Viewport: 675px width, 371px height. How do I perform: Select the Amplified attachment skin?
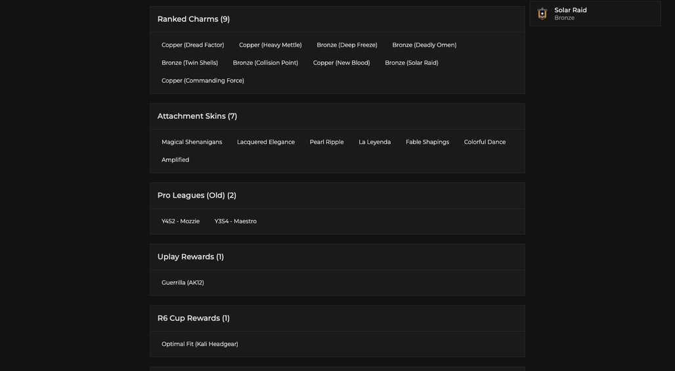click(175, 160)
